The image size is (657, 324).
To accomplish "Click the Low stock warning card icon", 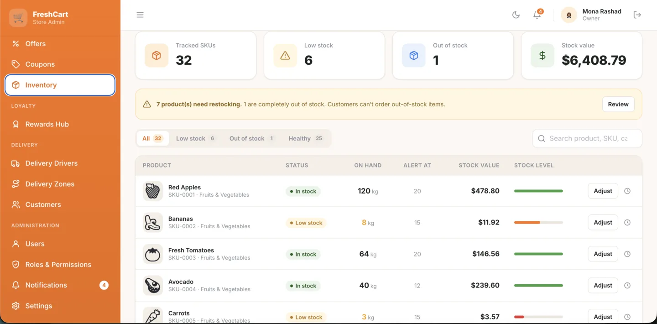I will click(x=285, y=56).
